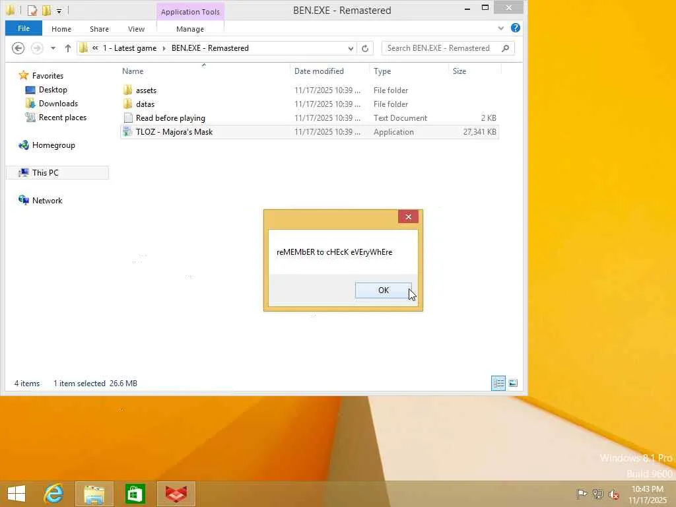
Task: Open the Share ribbon tab
Action: pyautogui.click(x=99, y=29)
